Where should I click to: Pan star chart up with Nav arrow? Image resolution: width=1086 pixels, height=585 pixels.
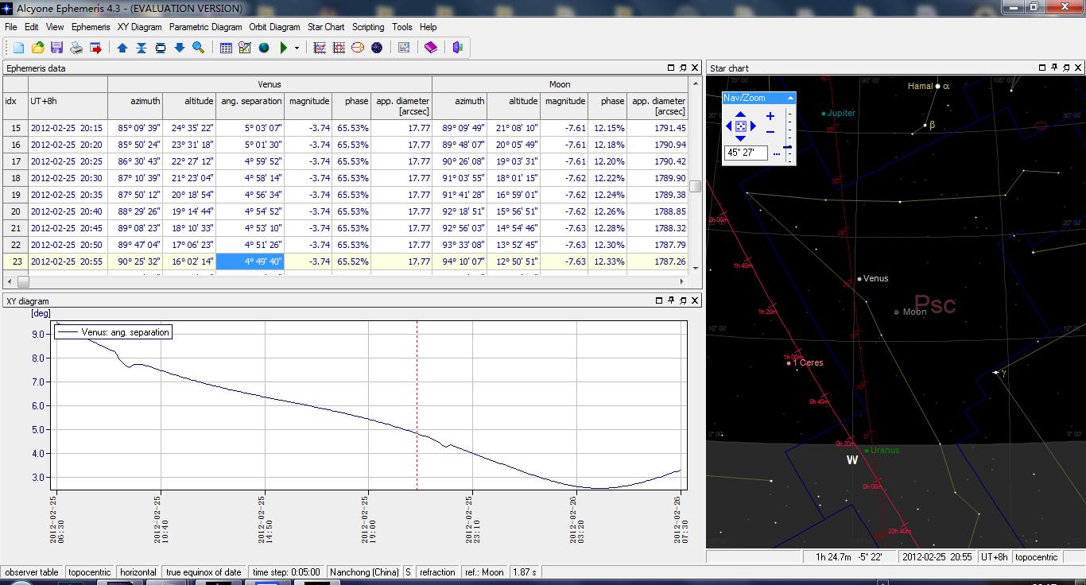click(x=740, y=115)
